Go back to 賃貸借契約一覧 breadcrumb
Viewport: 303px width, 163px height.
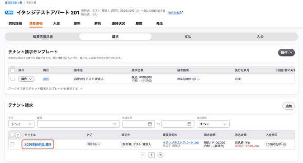[14, 3]
